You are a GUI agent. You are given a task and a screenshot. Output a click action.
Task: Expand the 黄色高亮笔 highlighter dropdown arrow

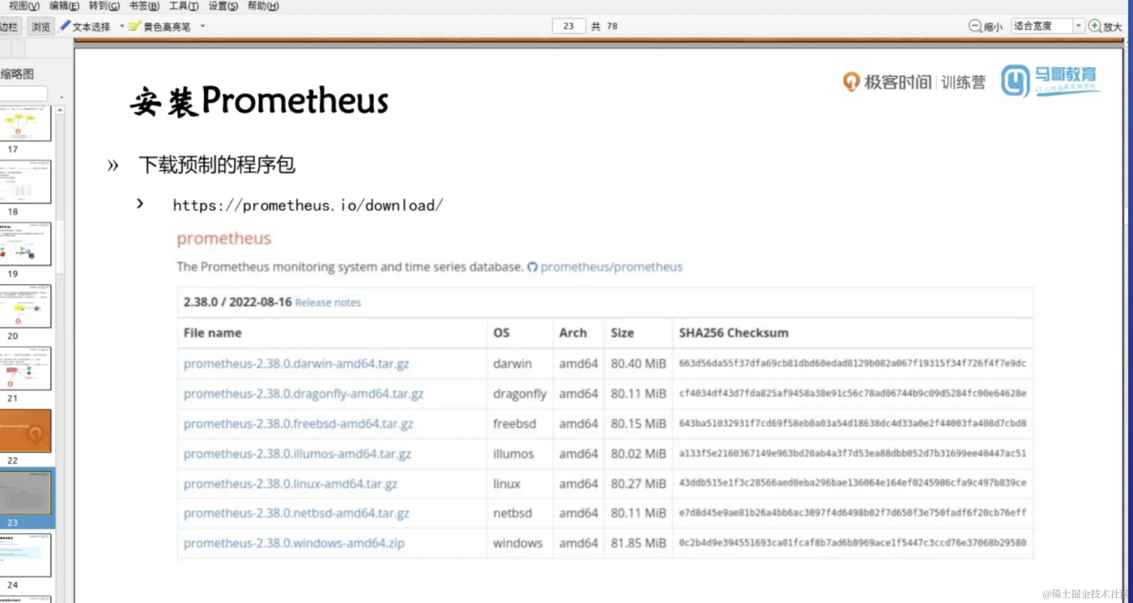(203, 26)
